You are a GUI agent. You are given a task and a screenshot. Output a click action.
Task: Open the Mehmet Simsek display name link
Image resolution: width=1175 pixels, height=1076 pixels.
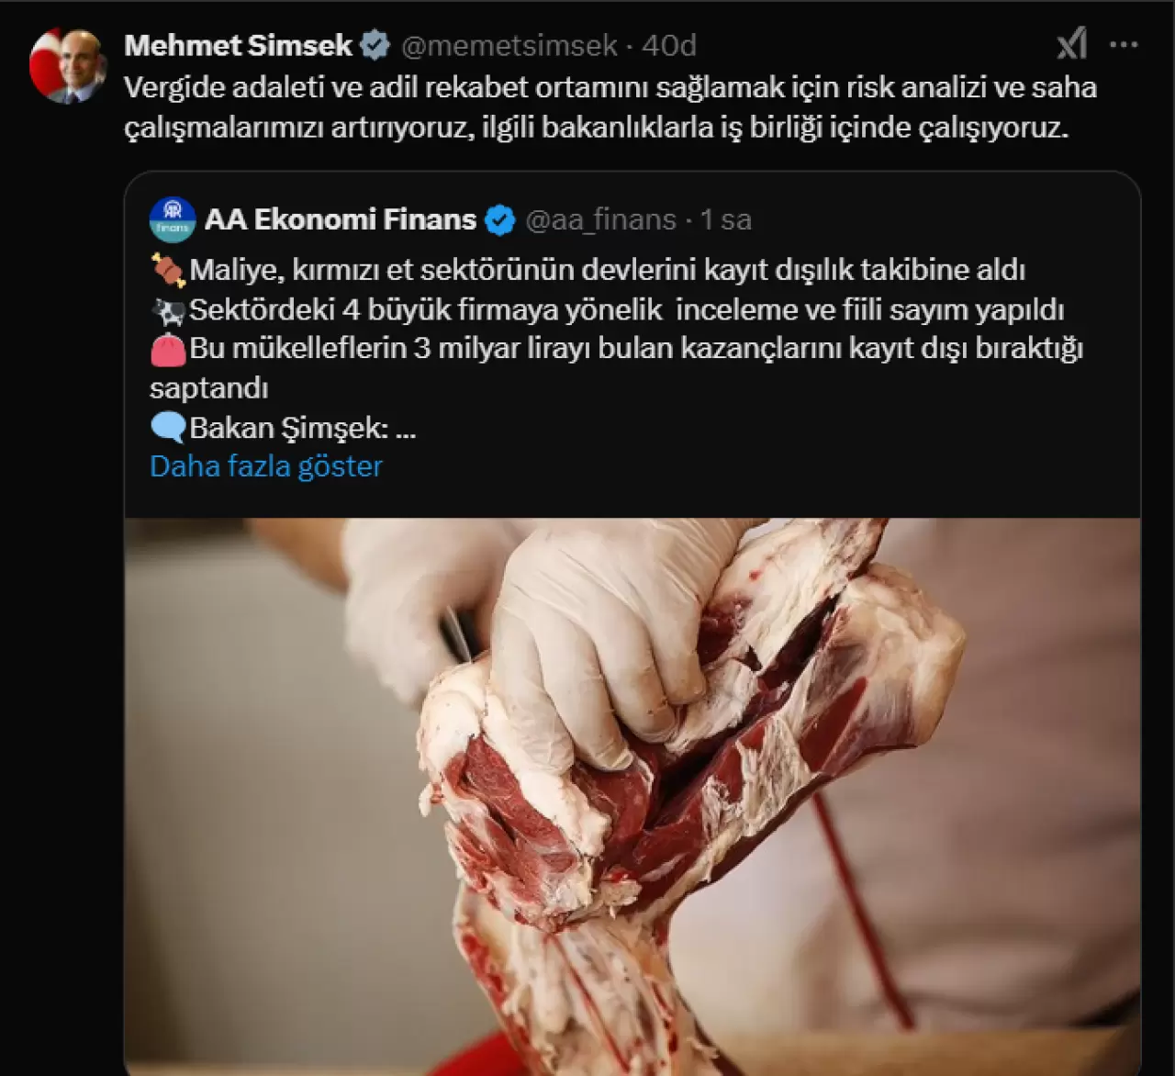point(238,45)
